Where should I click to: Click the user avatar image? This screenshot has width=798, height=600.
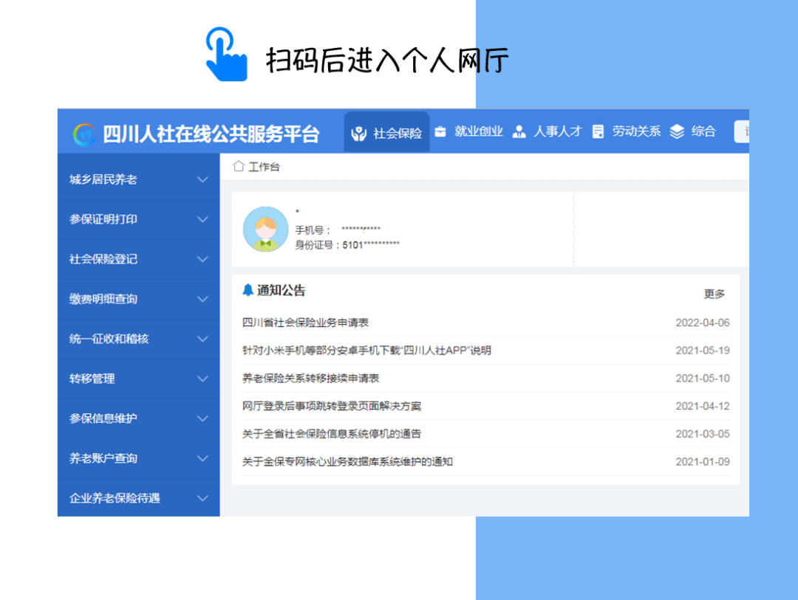pyautogui.click(x=265, y=229)
